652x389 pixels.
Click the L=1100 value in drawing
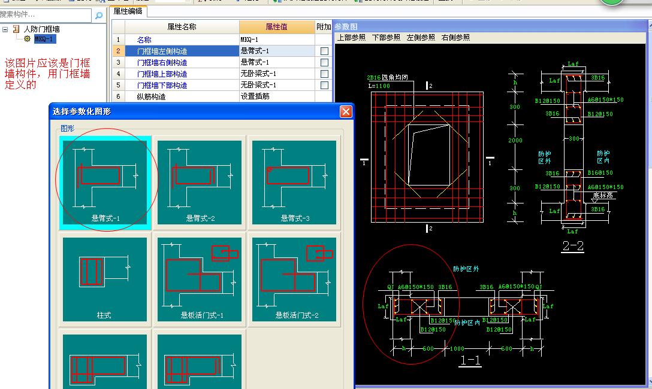379,86
